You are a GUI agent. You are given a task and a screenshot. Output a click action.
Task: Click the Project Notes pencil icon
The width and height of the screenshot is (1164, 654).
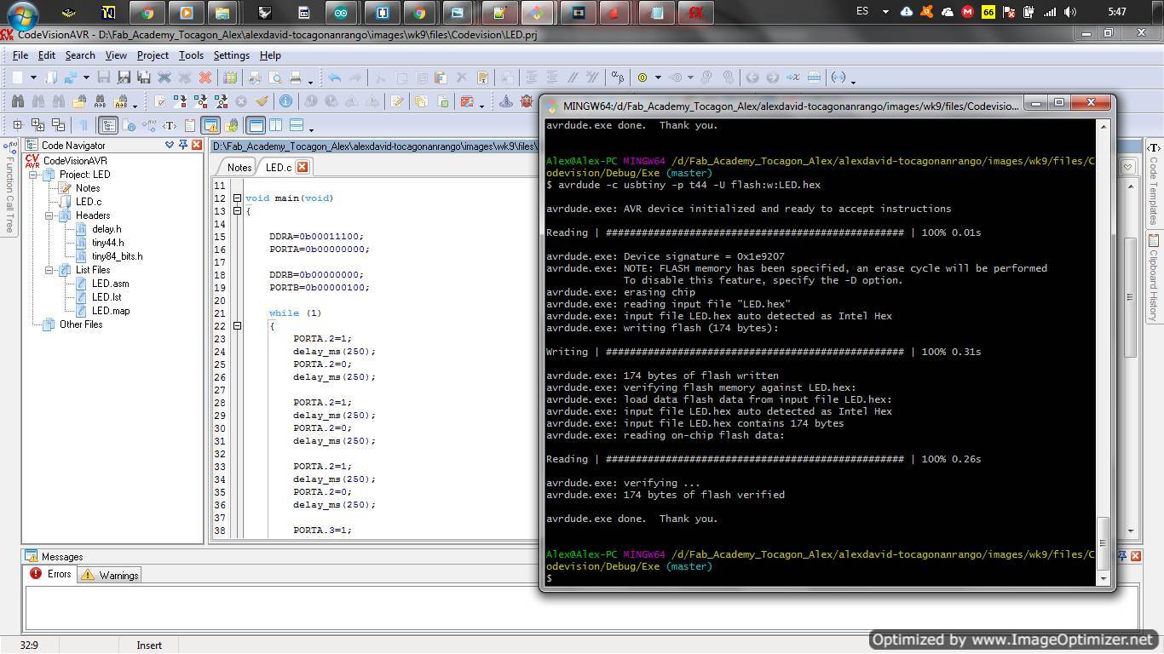(396, 100)
